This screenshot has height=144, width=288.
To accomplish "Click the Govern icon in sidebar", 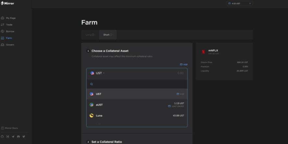I will point(2,45).
